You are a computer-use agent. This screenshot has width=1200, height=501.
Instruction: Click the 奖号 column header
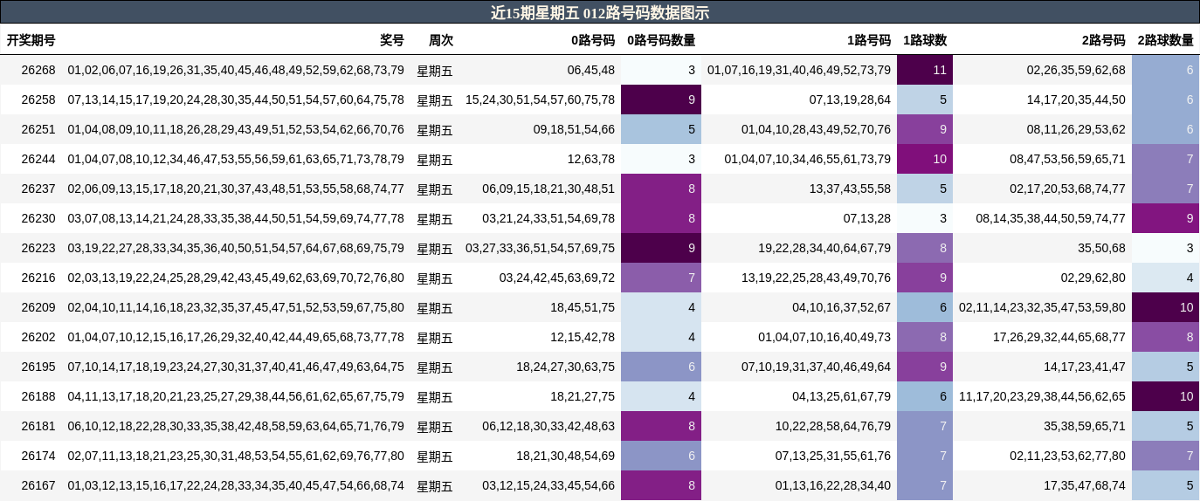click(392, 40)
